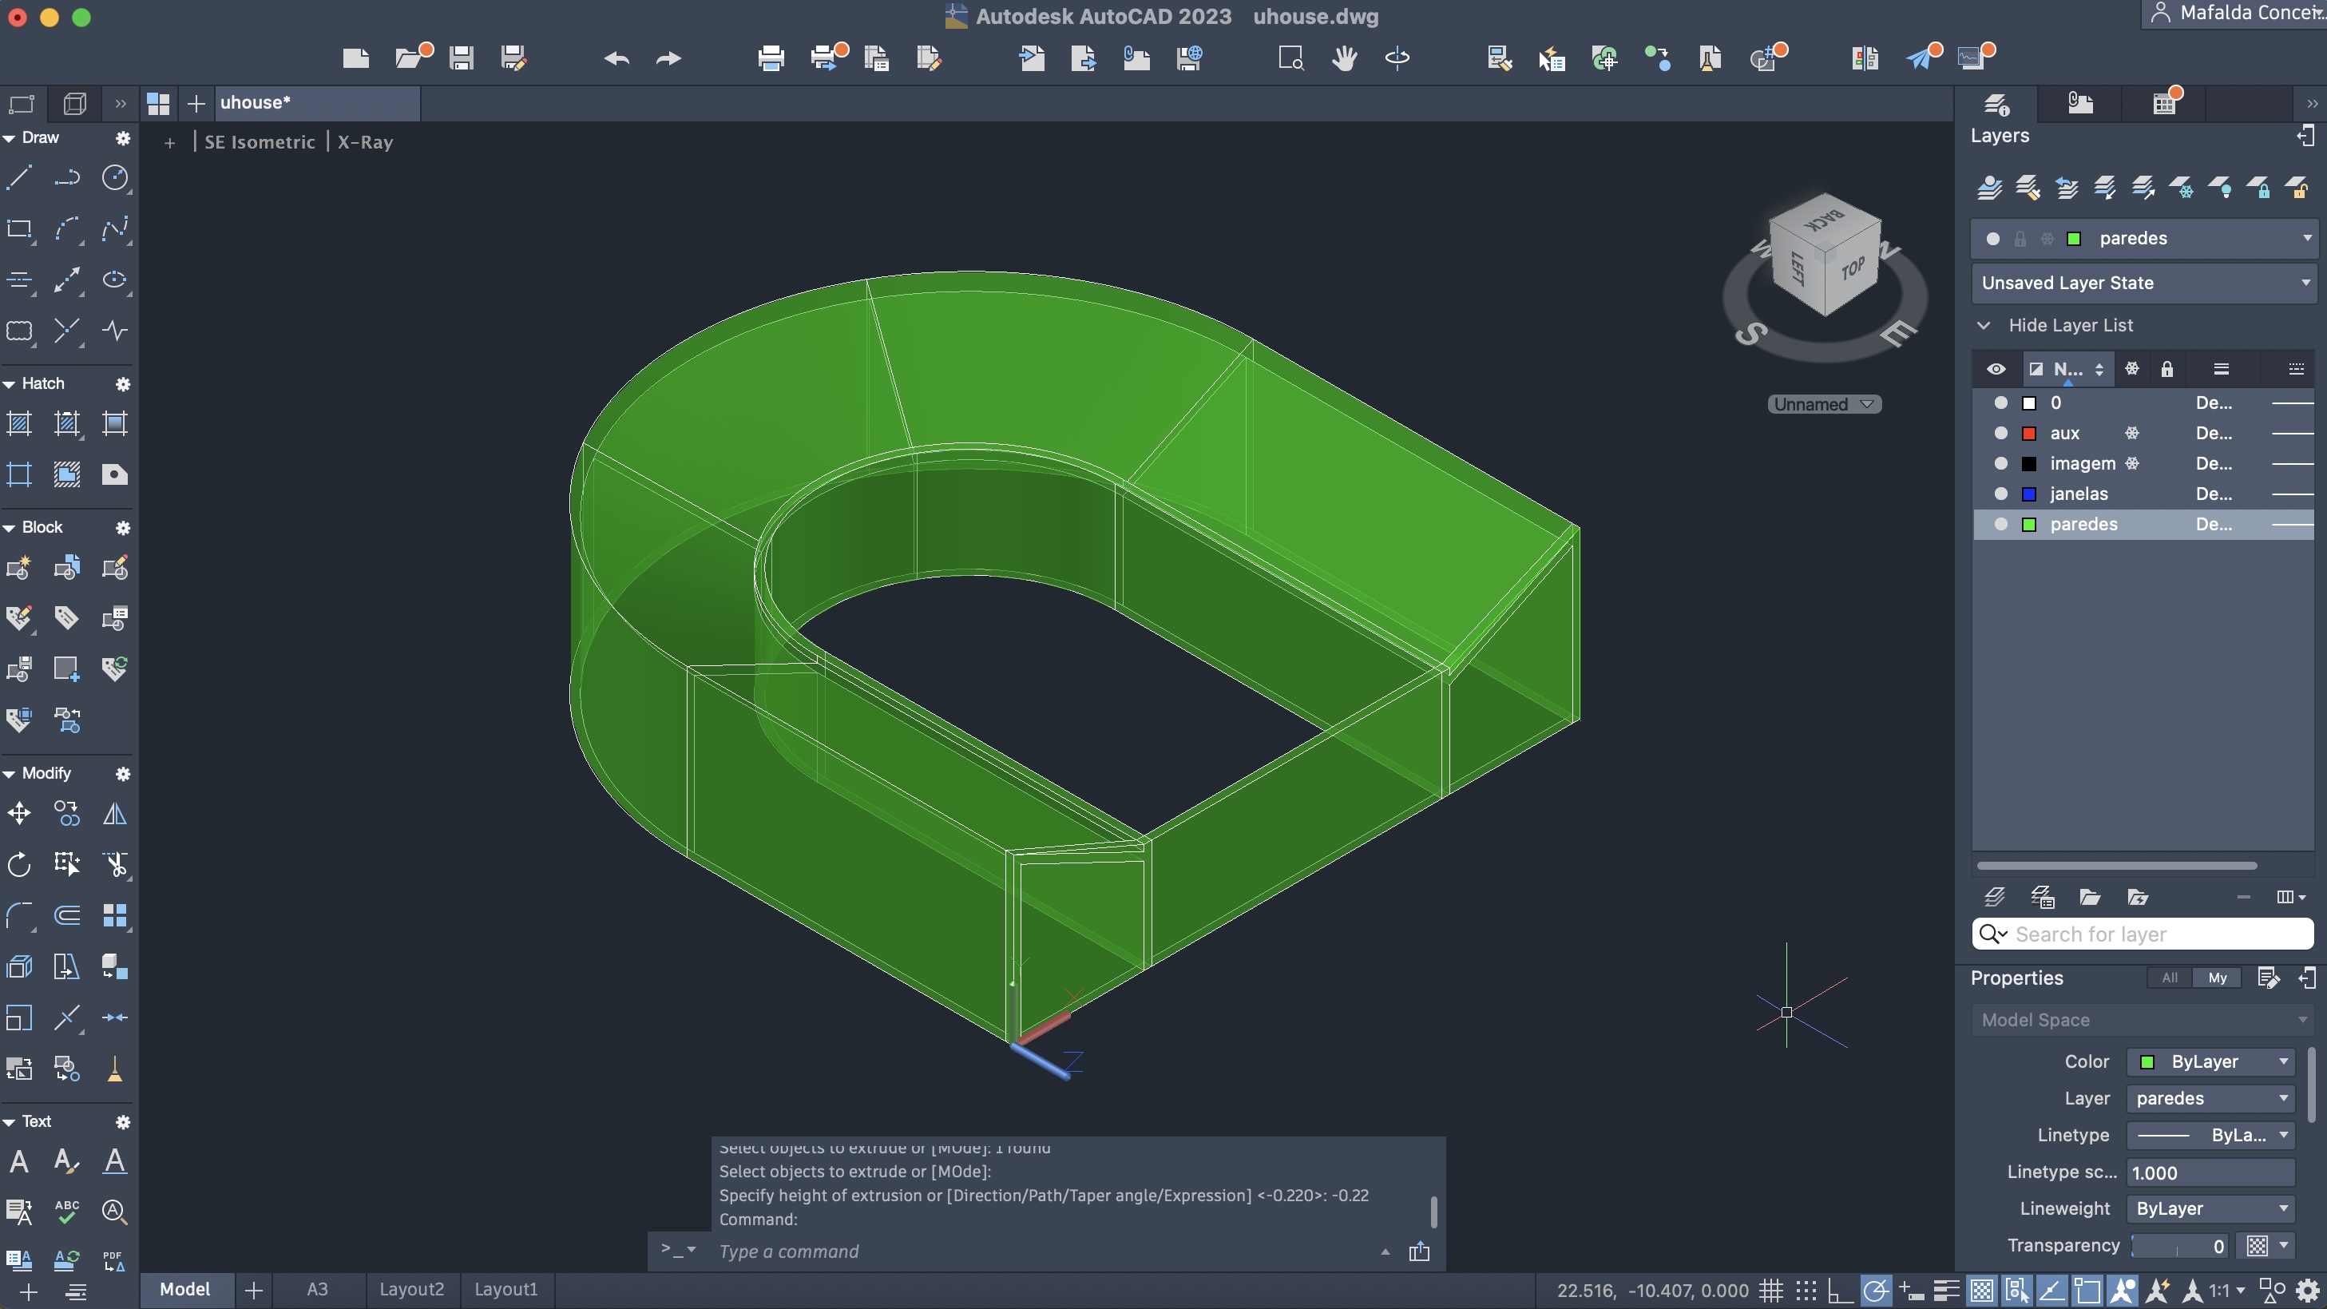2327x1309 pixels.
Task: Select the Line tool in Draw panel
Action: (x=19, y=178)
